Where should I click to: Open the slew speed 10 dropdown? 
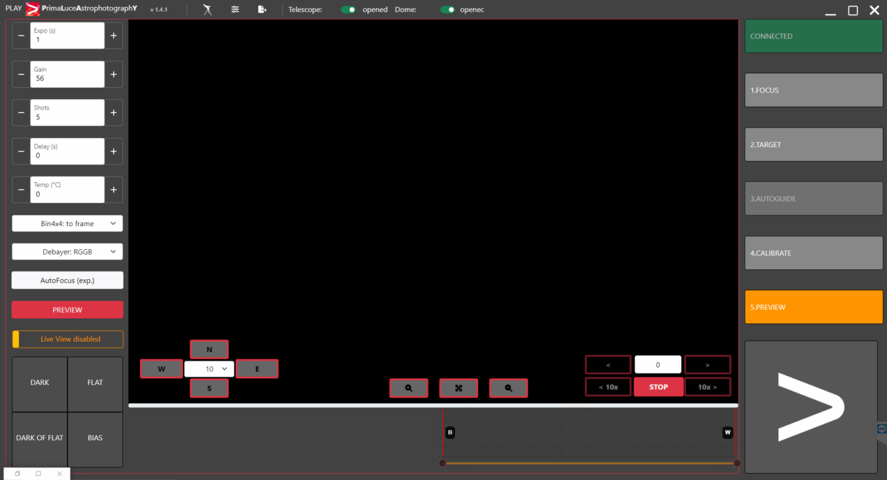[210, 369]
